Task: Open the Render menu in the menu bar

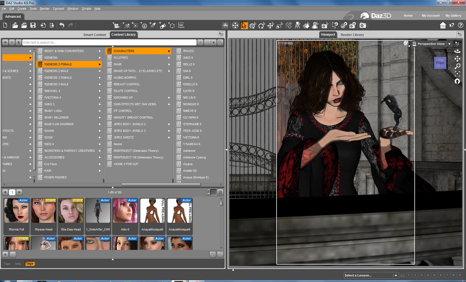Action: click(44, 9)
